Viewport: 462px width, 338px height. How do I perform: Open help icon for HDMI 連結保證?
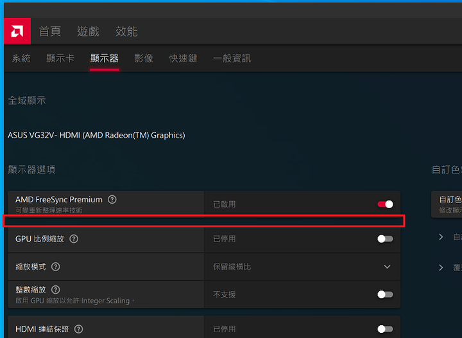pyautogui.click(x=78, y=329)
